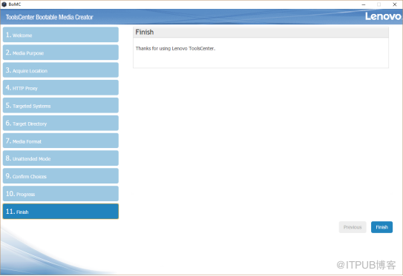The width and height of the screenshot is (403, 276).
Task: Open step 9 Confirm Choices
Action: 61,176
